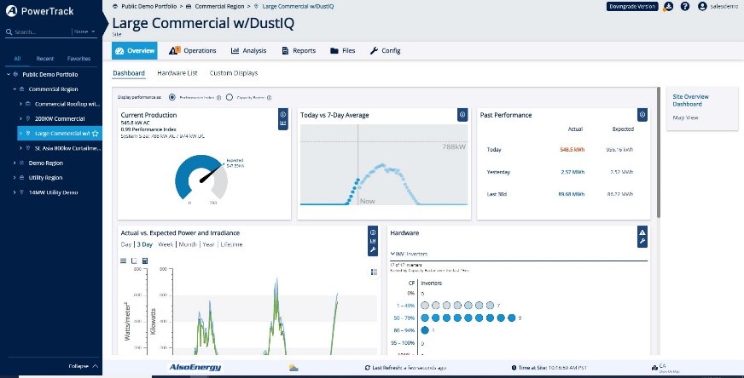Open wrench icon on Hardware card
744x378 pixels.
(x=642, y=242)
